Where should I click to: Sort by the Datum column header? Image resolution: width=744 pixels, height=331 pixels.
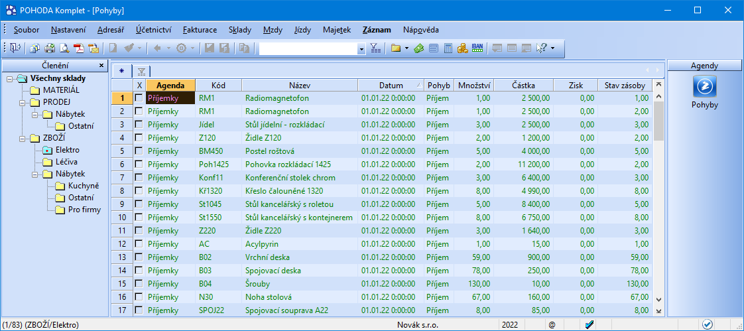tap(391, 86)
